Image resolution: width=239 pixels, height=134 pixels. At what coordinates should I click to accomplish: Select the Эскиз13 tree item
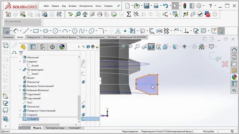(x=31, y=119)
